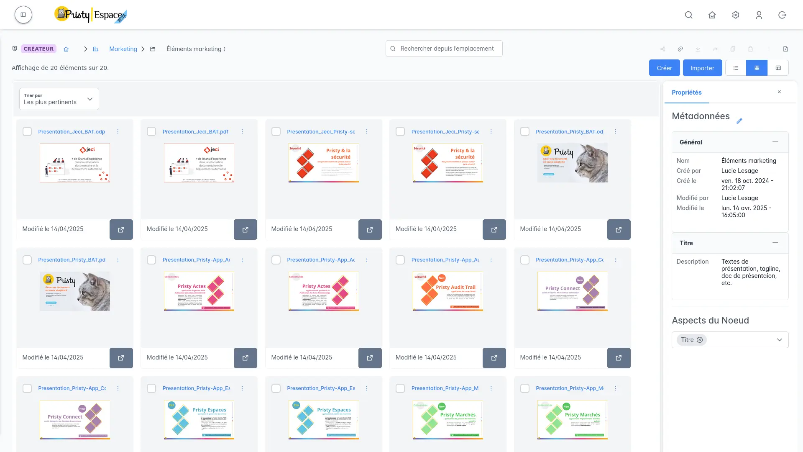Click the Pristy Audit Trail thumbnail
Image resolution: width=803 pixels, height=452 pixels.
(448, 291)
